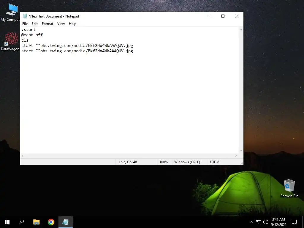Click the 'cls' line in the editor
Image resolution: width=304 pixels, height=228 pixels.
point(25,40)
